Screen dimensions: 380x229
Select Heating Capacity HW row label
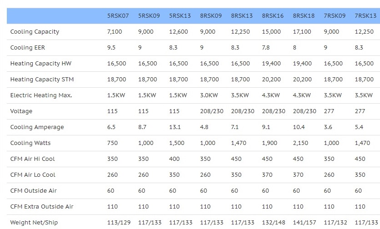pyautogui.click(x=41, y=64)
